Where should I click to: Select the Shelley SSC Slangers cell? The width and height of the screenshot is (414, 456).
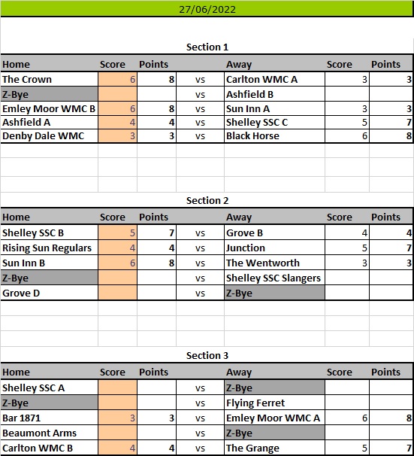[274, 278]
